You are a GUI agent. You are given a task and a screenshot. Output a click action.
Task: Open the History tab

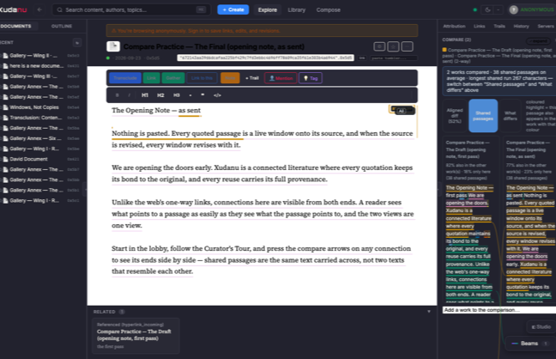(521, 27)
